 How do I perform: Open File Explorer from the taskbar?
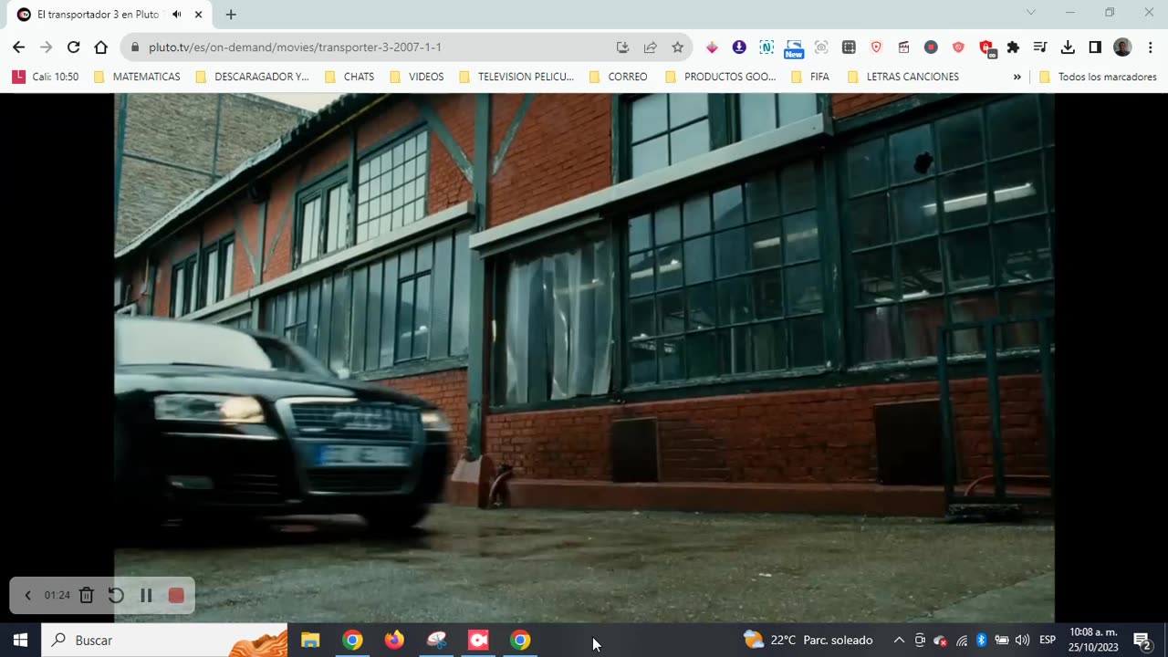tap(310, 641)
